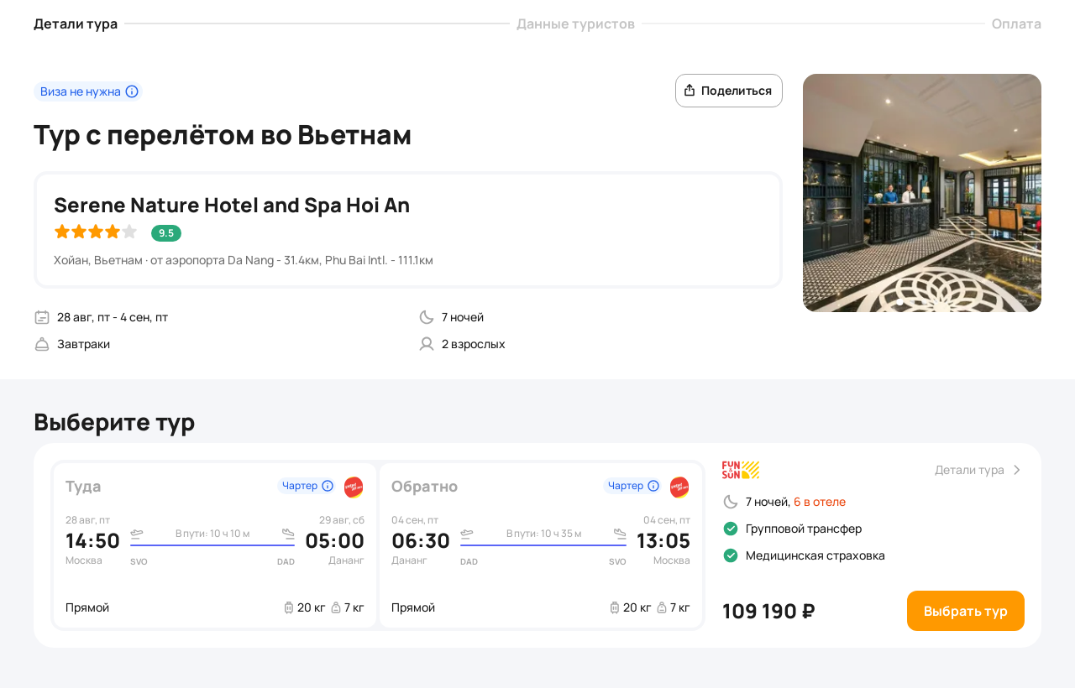Click the "Виза не нужна" badge
Viewport: 1075px width, 688px height.
click(88, 91)
